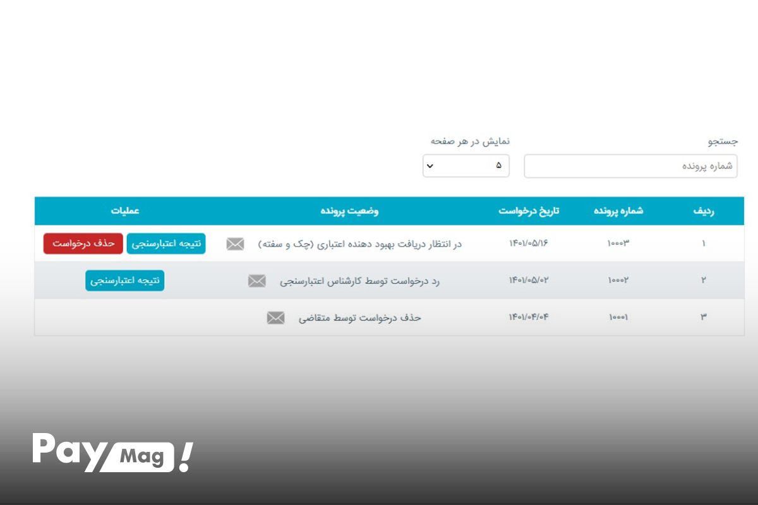This screenshot has height=505, width=758.
Task: Click envelope icon beside file number 10003
Action: (235, 243)
